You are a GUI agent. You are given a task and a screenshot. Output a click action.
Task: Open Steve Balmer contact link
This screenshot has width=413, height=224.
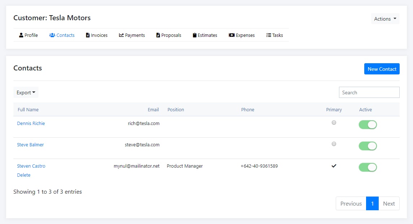tap(30, 145)
